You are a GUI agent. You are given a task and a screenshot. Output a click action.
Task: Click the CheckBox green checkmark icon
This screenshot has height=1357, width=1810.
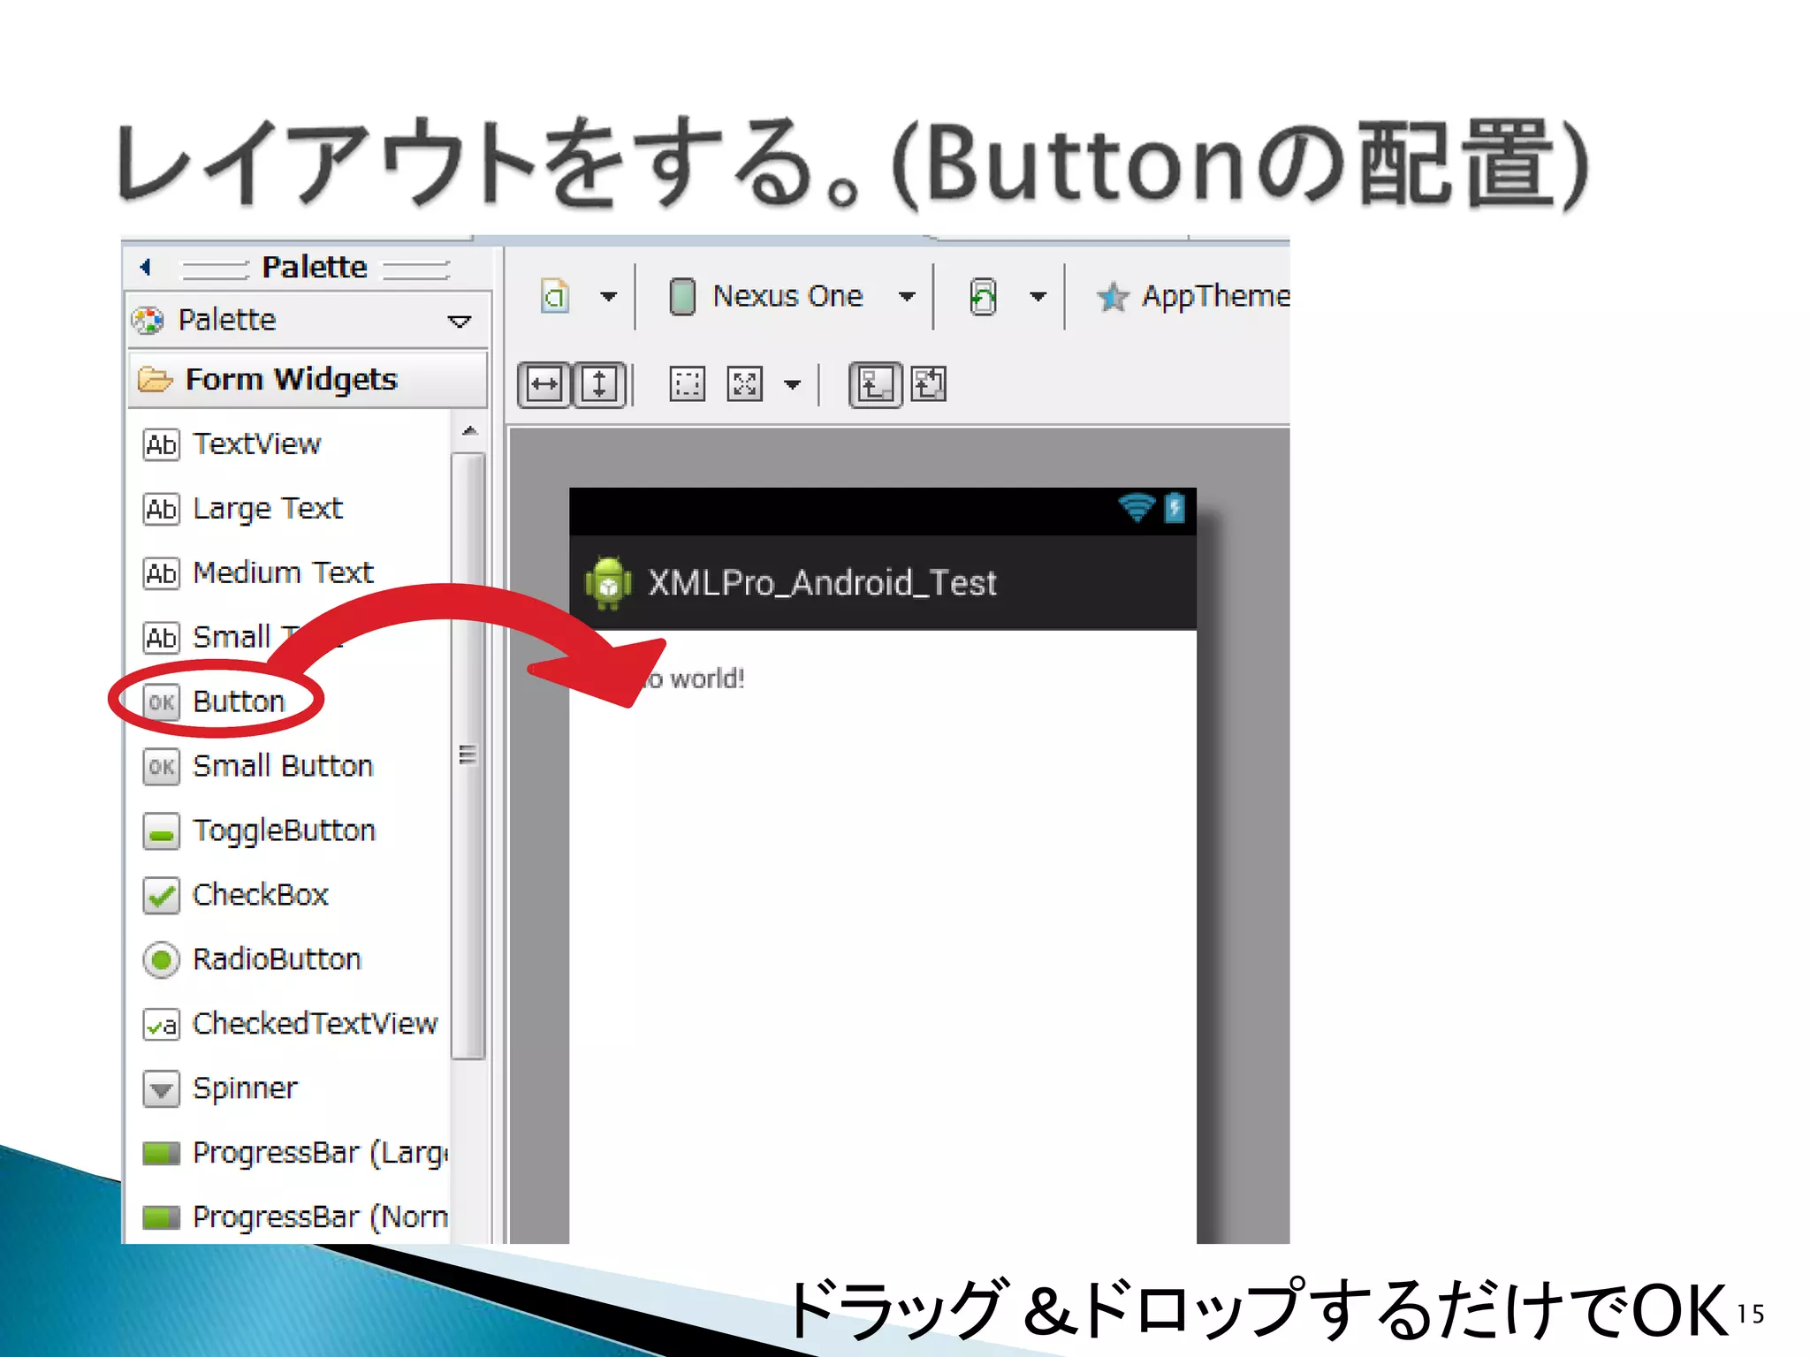point(161,896)
